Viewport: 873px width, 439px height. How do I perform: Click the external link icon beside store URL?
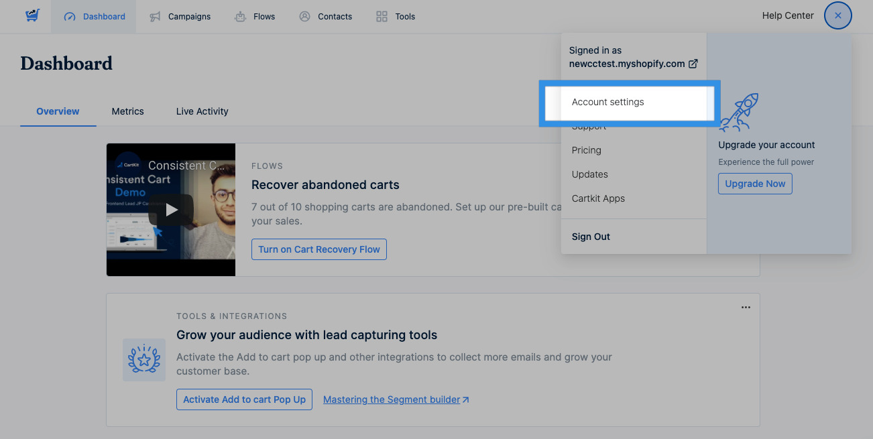693,64
